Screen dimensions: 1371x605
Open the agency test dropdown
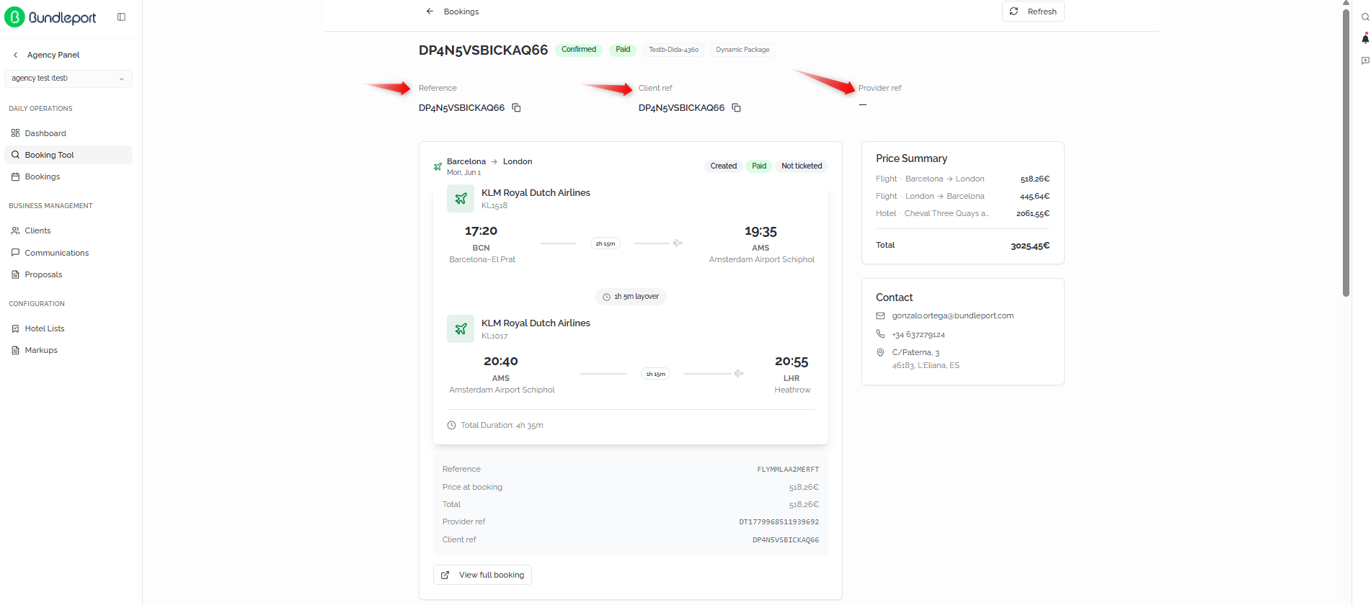[68, 79]
